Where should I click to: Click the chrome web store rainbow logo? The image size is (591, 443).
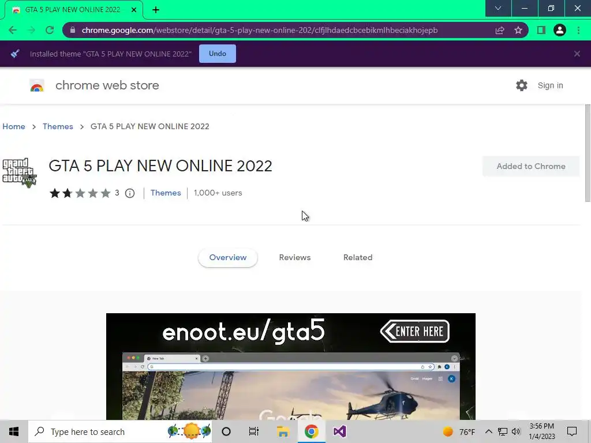(x=37, y=86)
